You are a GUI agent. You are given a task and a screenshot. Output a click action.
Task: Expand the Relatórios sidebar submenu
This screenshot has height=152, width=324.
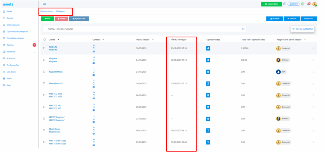(34, 52)
